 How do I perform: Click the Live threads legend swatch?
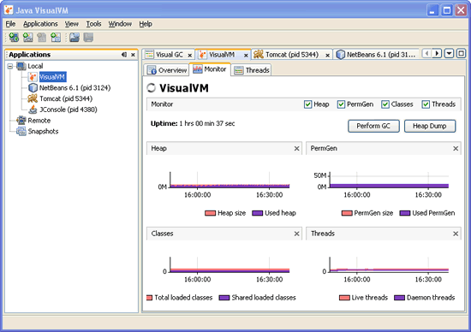pyautogui.click(x=344, y=298)
